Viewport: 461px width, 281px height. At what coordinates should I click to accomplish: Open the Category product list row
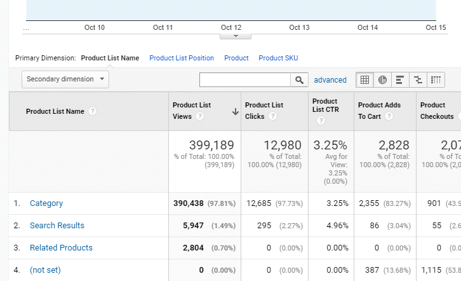coord(46,203)
